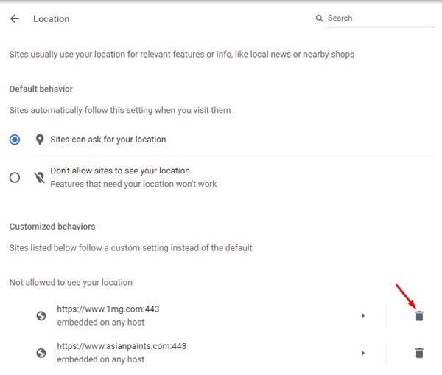Expand details arrow for asianpaints.com
This screenshot has width=442, height=375.
pyautogui.click(x=363, y=353)
